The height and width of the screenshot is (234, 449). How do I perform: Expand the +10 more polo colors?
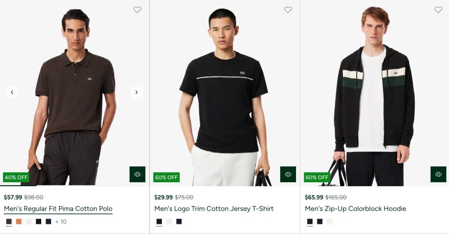pyautogui.click(x=61, y=222)
